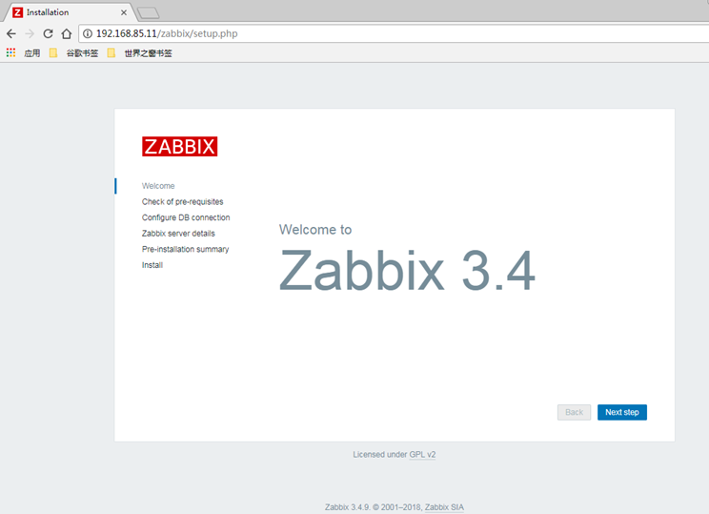Select the Welcome step
Image resolution: width=709 pixels, height=514 pixels.
pyautogui.click(x=158, y=186)
